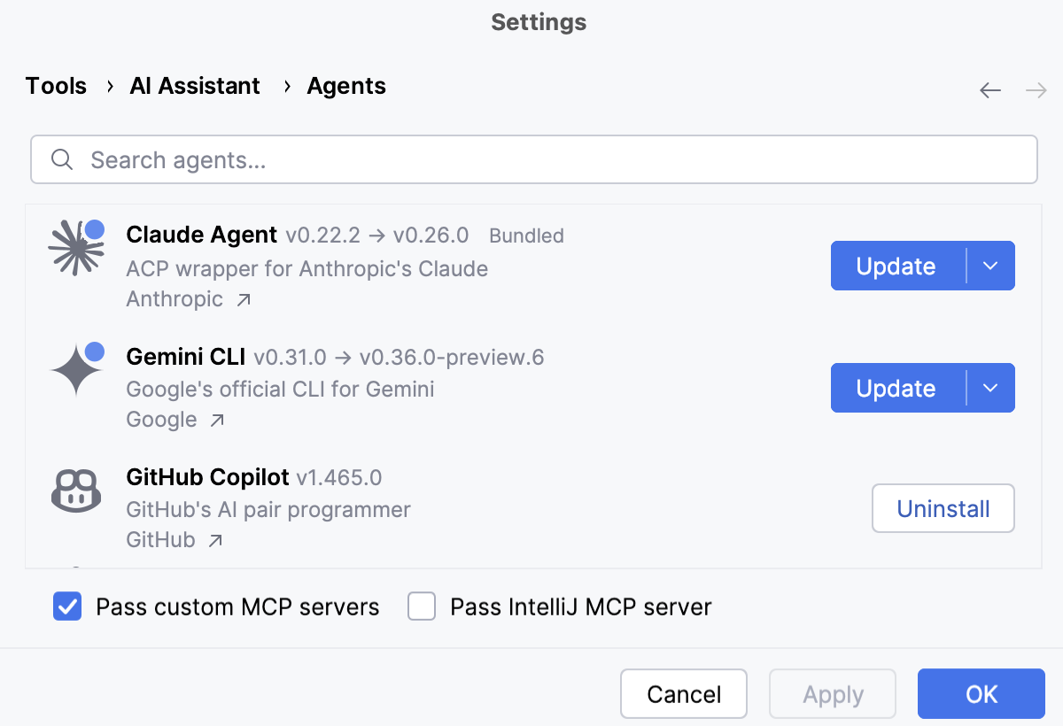Select AI Assistant in the breadcrumb
The width and height of the screenshot is (1063, 726).
pos(195,86)
